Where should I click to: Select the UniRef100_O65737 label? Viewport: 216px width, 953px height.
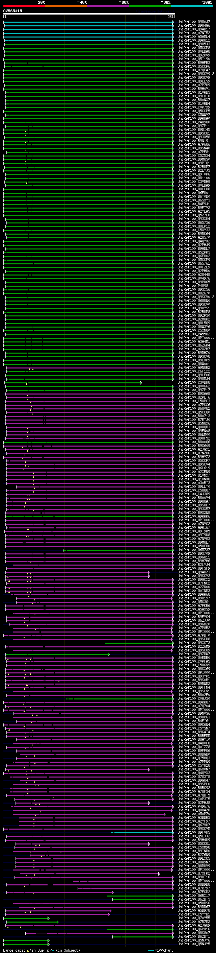pyautogui.click(x=193, y=550)
